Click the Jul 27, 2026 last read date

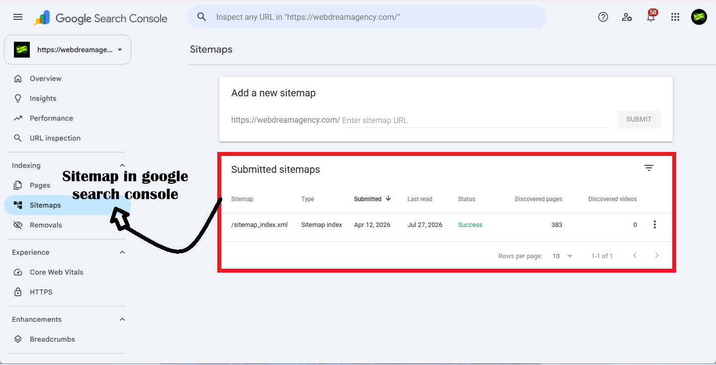tap(425, 225)
